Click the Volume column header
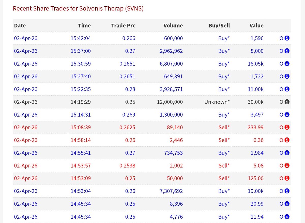 173,25
